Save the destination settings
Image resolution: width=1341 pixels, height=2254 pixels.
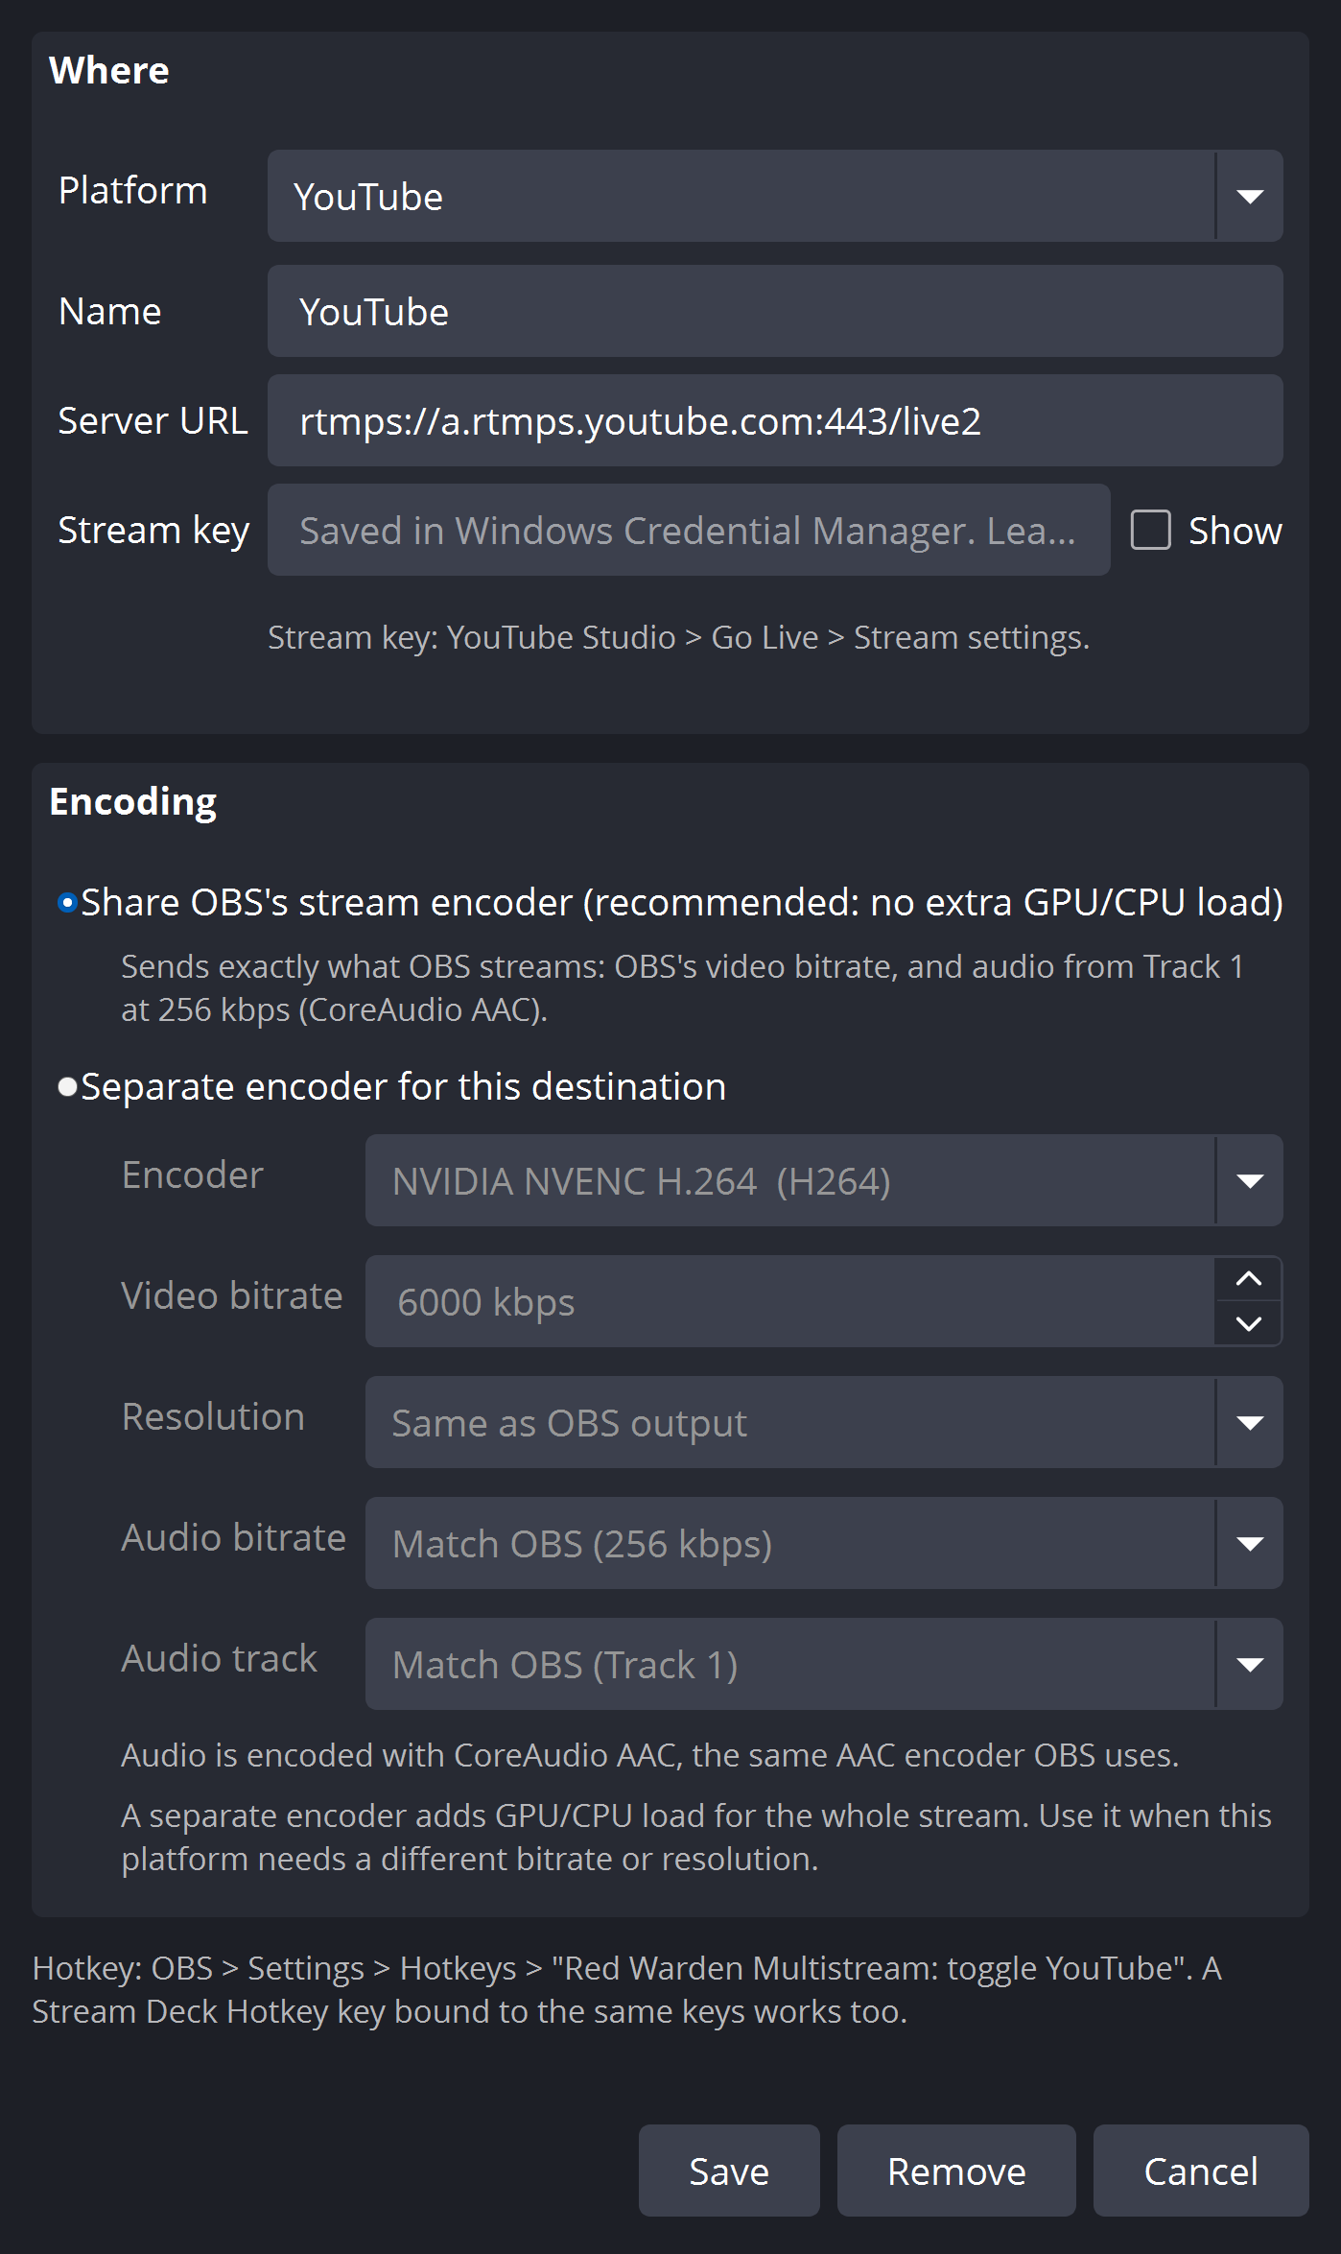pos(729,2171)
